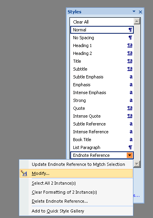This screenshot has width=153, height=218.
Task: Apply the Emphasis style
Action: 102,85
